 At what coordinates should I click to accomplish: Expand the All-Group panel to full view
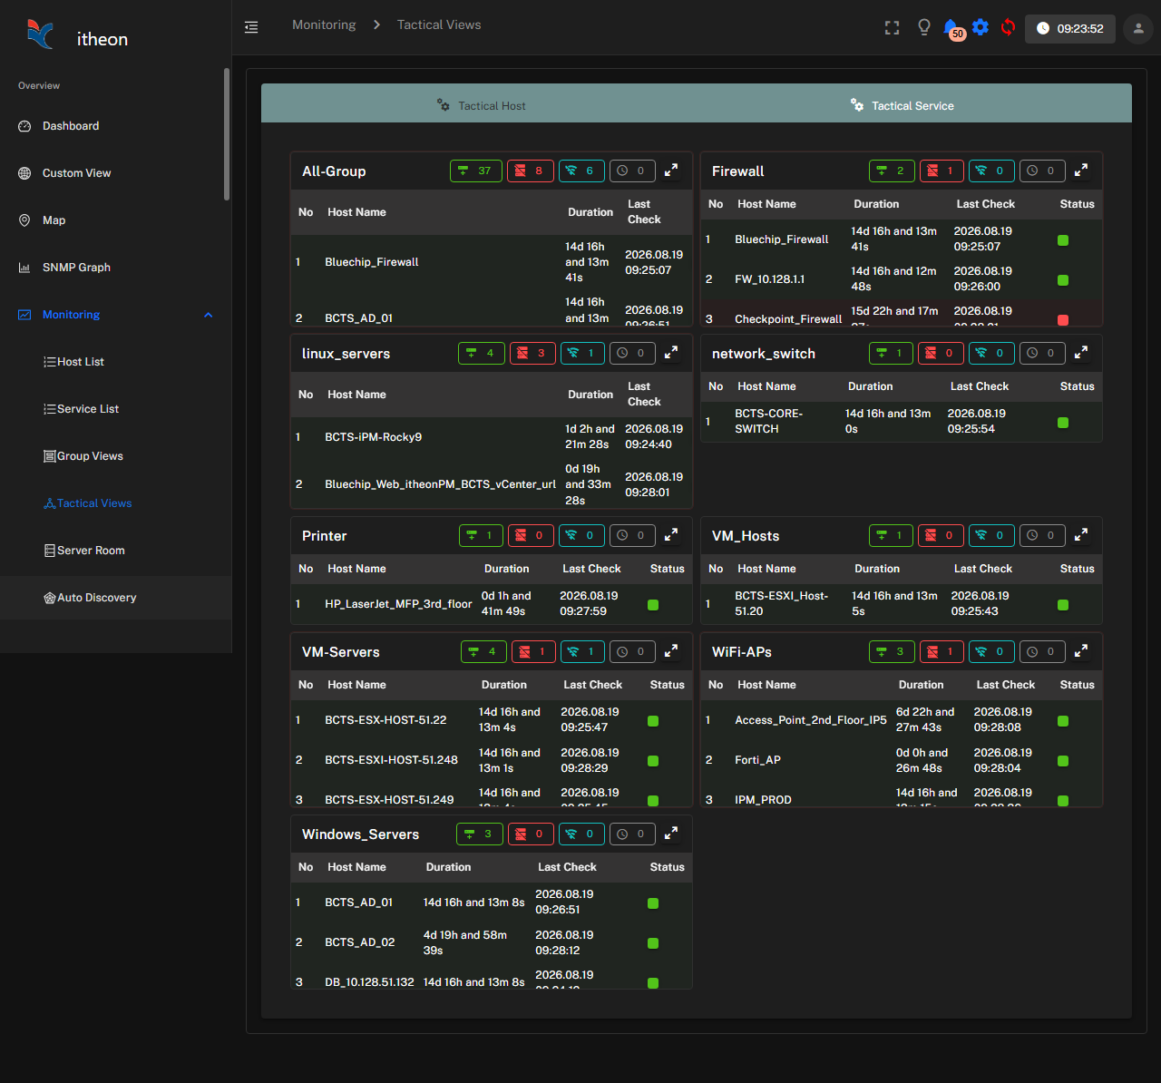pos(671,171)
